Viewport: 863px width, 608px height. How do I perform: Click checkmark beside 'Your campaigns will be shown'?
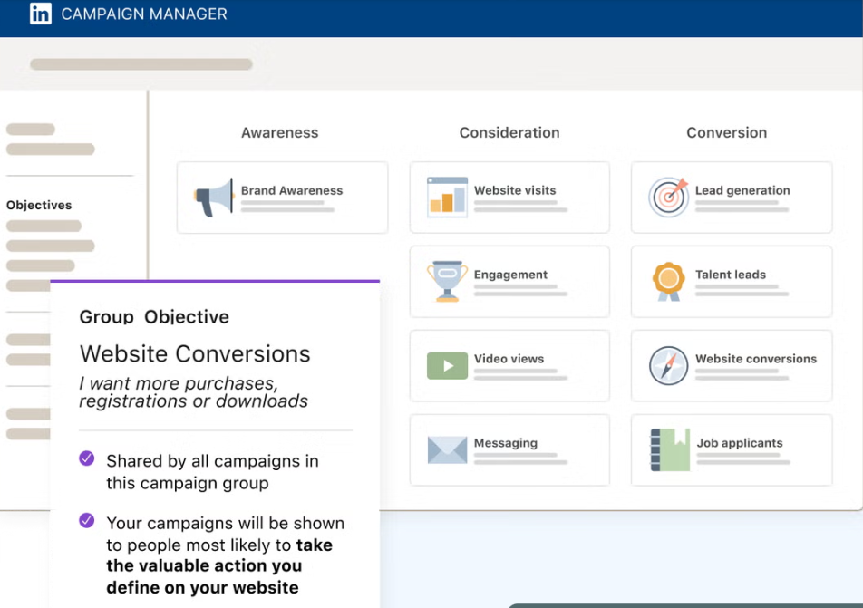point(86,520)
